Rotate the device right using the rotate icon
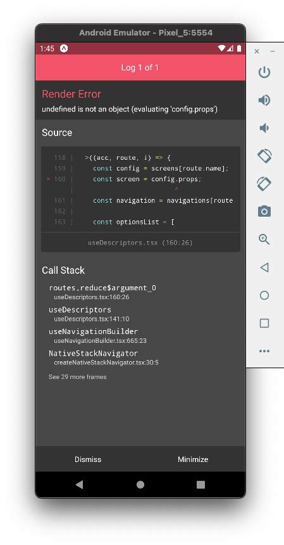The width and height of the screenshot is (284, 545). tap(264, 184)
